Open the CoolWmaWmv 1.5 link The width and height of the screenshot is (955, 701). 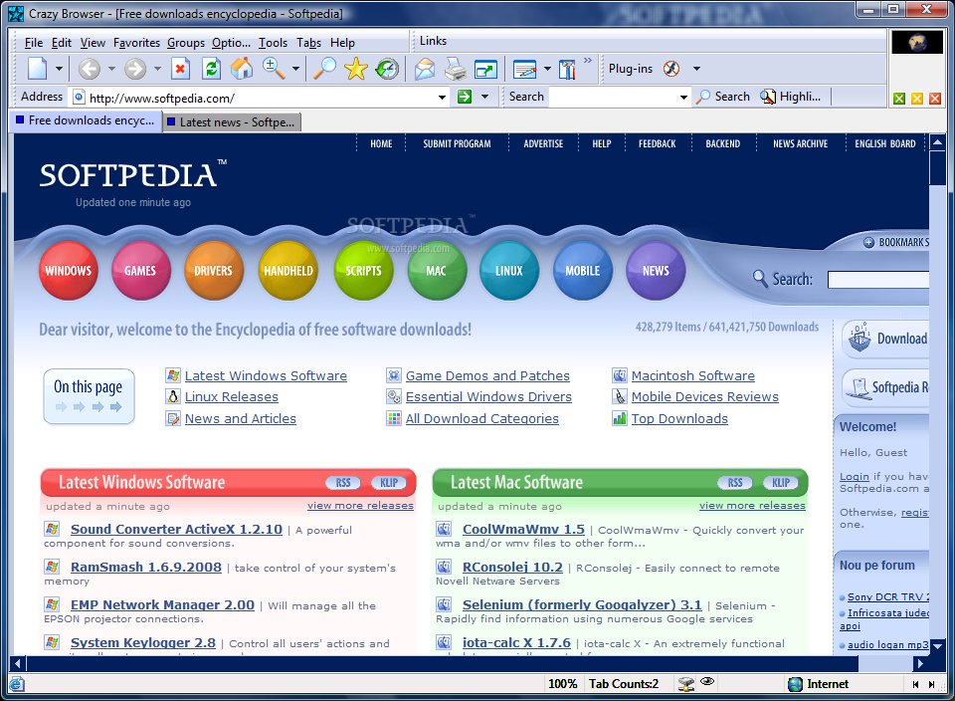[524, 529]
